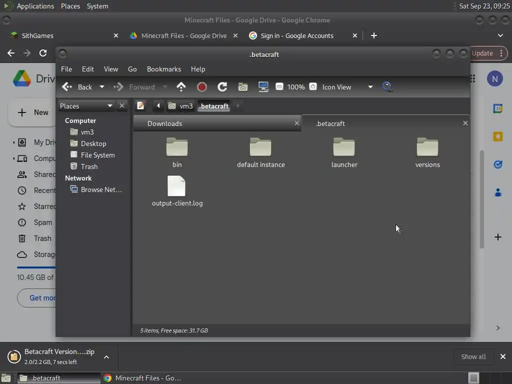
Task: Switch to Minecraft Files taskbar window
Action: click(x=142, y=378)
